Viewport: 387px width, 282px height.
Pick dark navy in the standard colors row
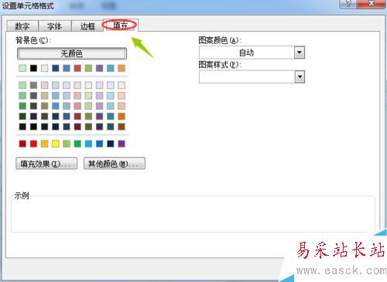[x=111, y=144]
